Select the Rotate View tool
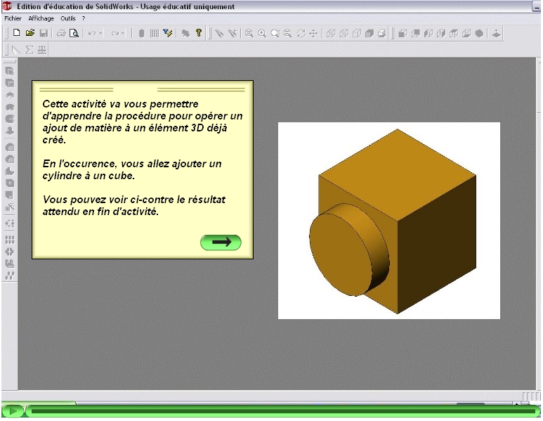Image resolution: width=543 pixels, height=421 pixels. click(301, 33)
